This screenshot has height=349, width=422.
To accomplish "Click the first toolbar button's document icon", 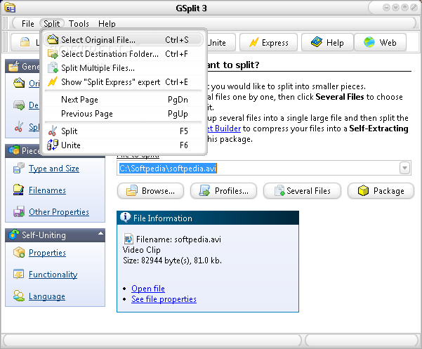I will (x=25, y=42).
